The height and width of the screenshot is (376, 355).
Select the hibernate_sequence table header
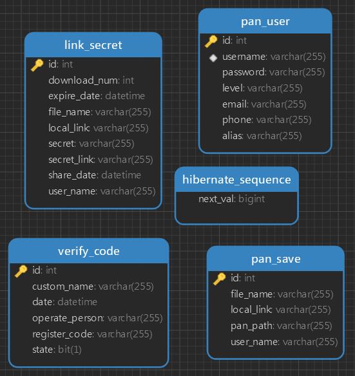coord(236,180)
